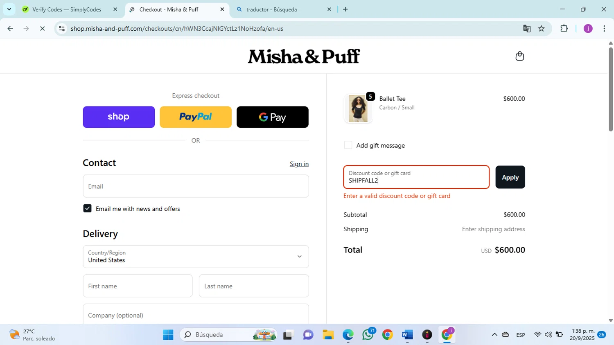Stop loading the page

[x=42, y=29]
